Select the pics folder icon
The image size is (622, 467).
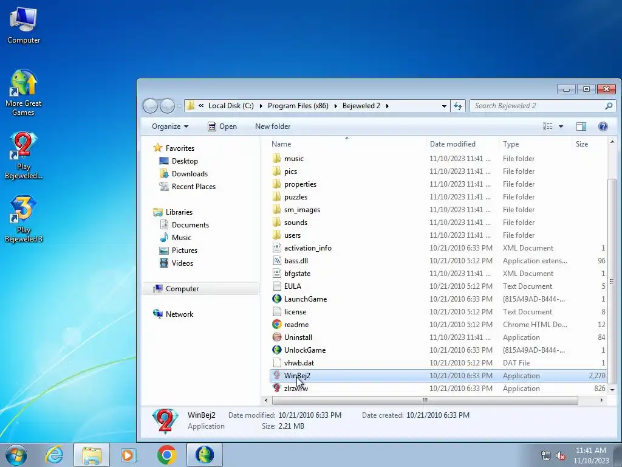(277, 171)
